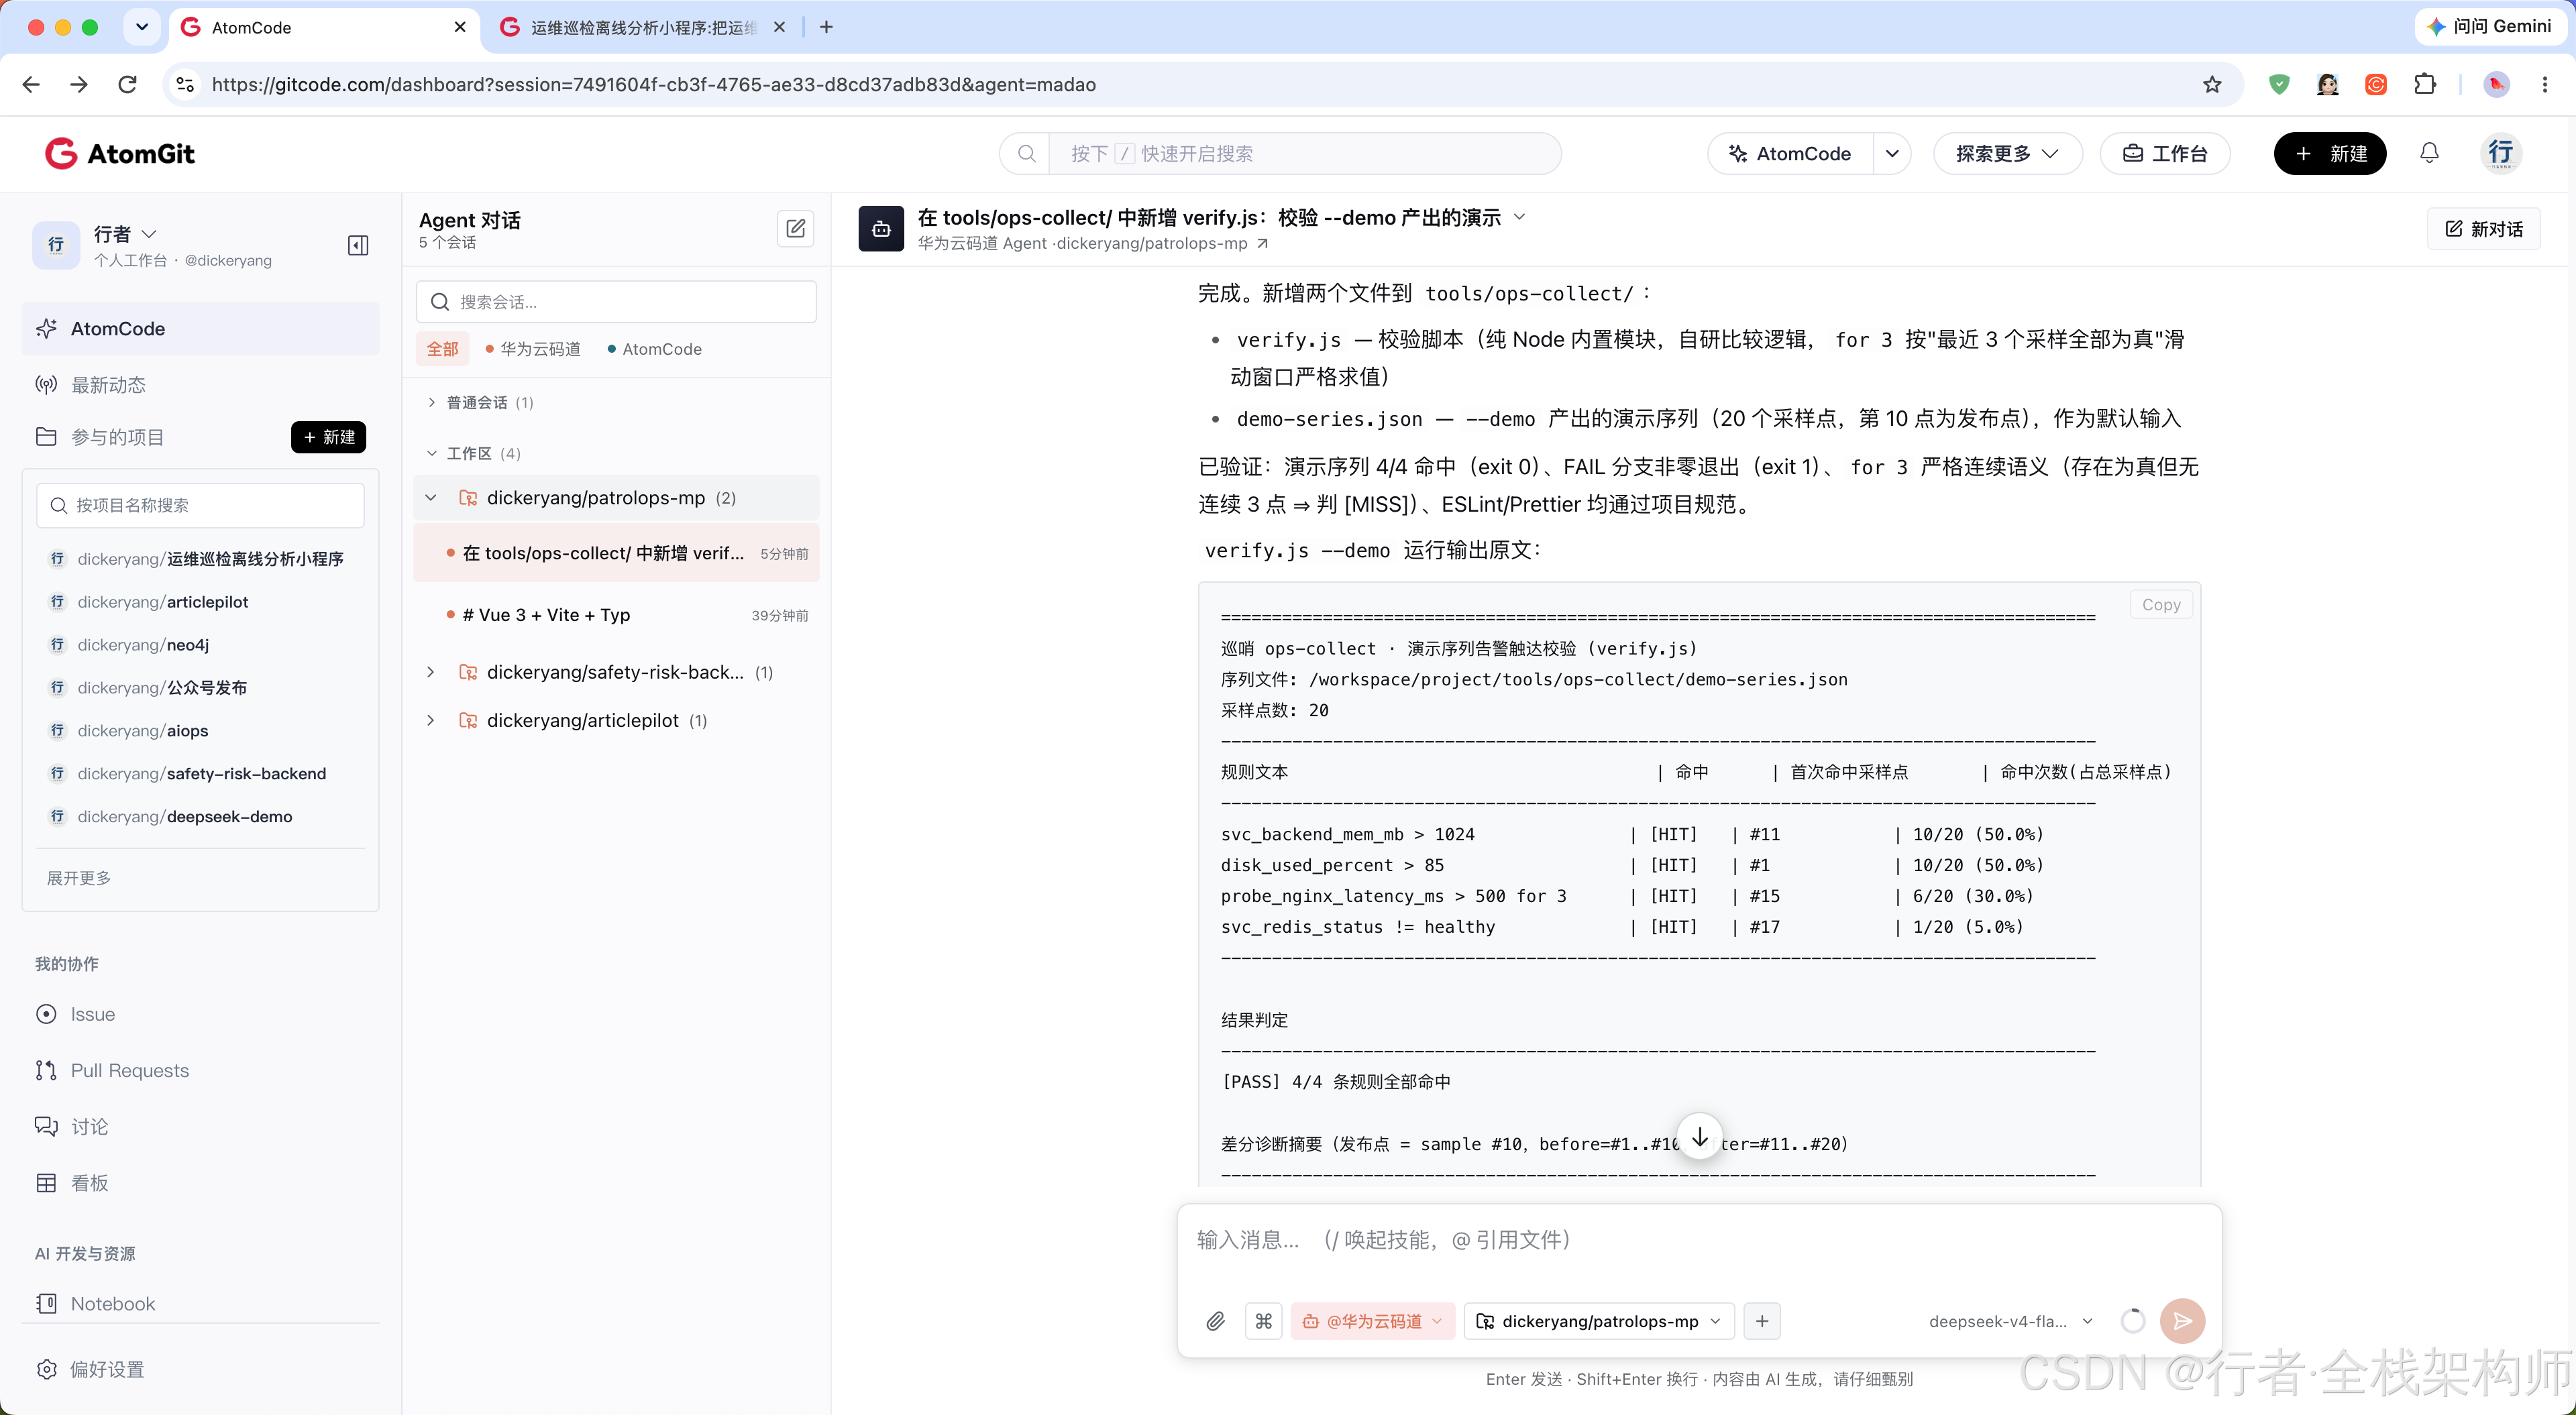Image resolution: width=2576 pixels, height=1415 pixels.
Task: Click 新对话 button
Action: [x=2484, y=229]
